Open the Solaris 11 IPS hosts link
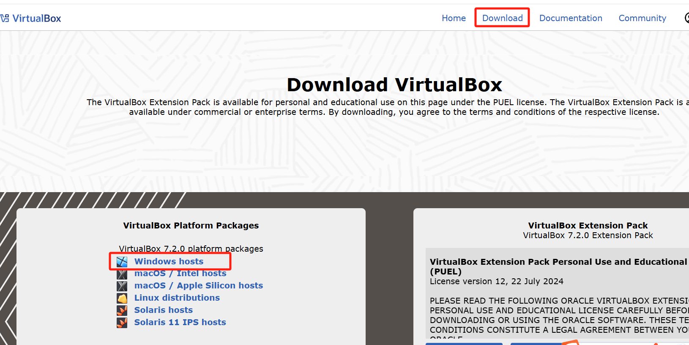Viewport: 689px width, 345px height. (x=180, y=322)
